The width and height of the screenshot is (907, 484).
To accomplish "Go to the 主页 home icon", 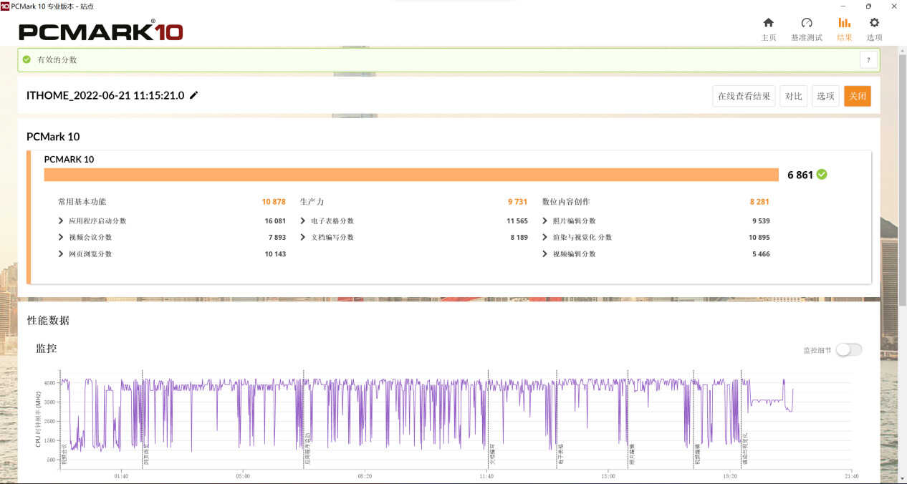I will [769, 23].
